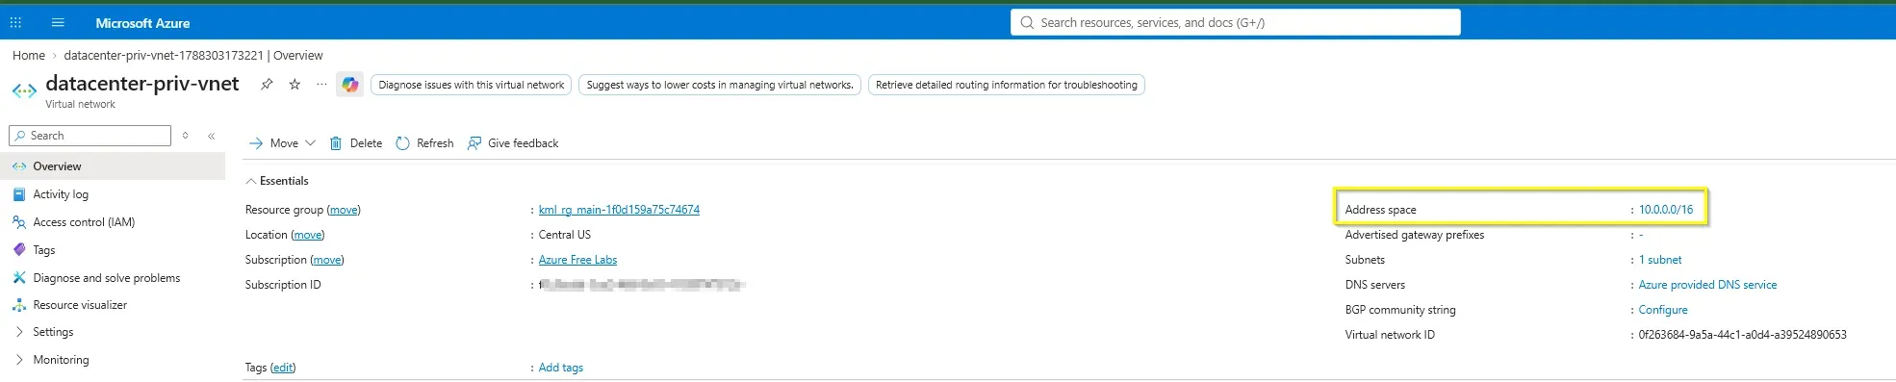Screen dimensions: 1896x382
Task: Mark the resource as favorite with star
Action: (295, 85)
